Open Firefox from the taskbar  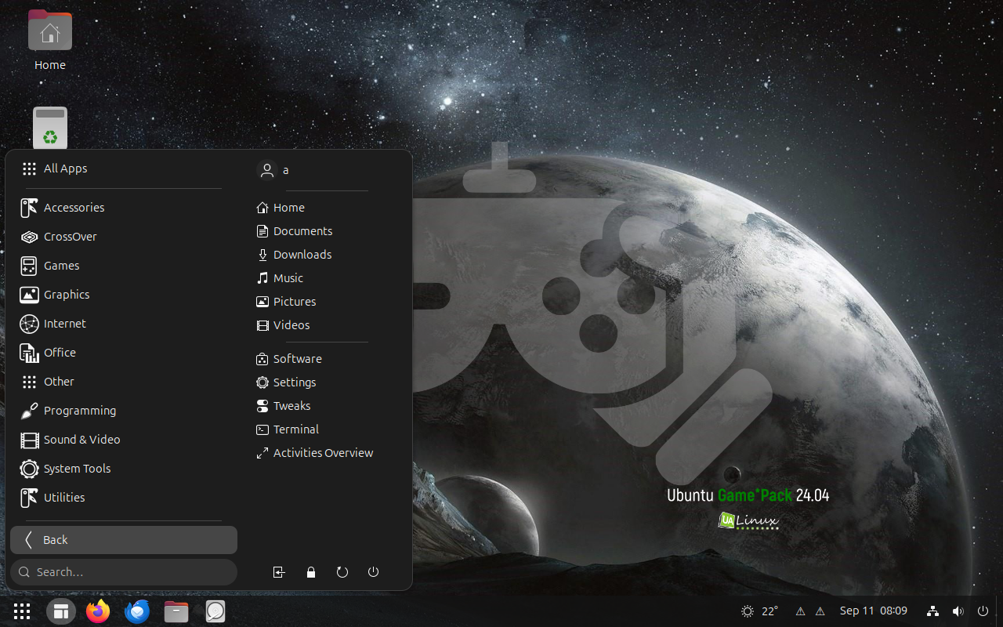(98, 611)
